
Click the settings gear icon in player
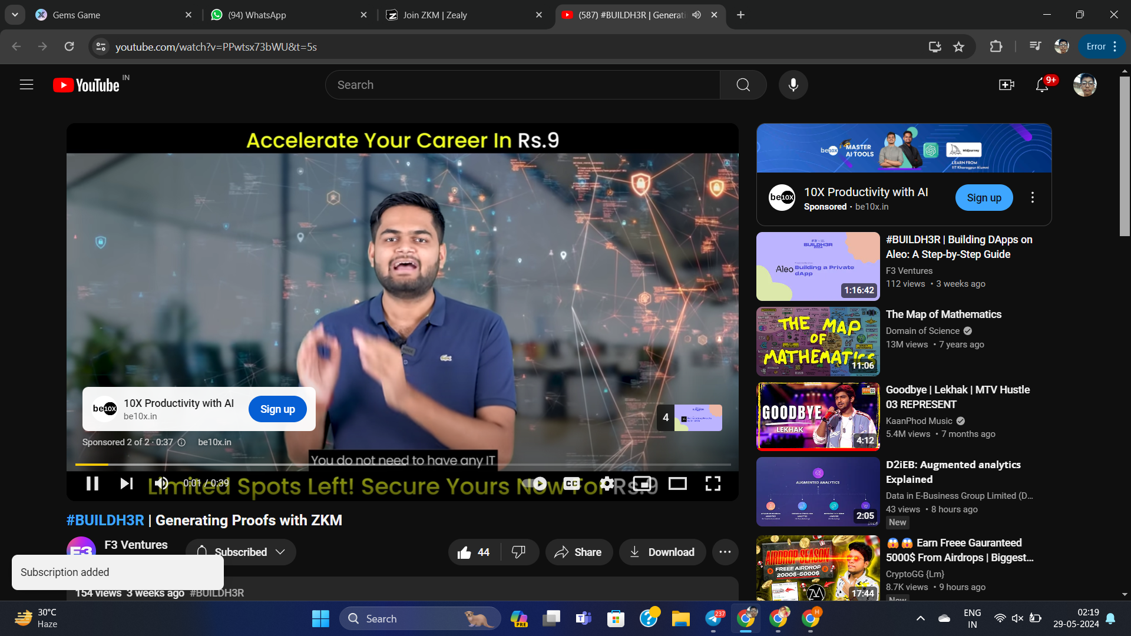pyautogui.click(x=607, y=484)
